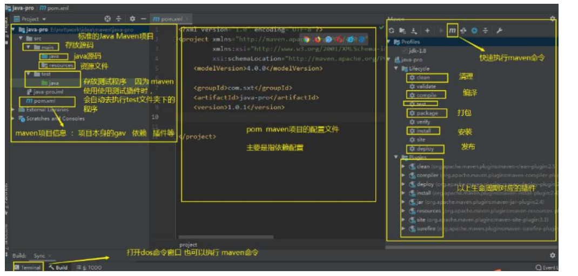Click the deploy plugin icon
Viewport: 578px width, 276px height.
pos(412,184)
